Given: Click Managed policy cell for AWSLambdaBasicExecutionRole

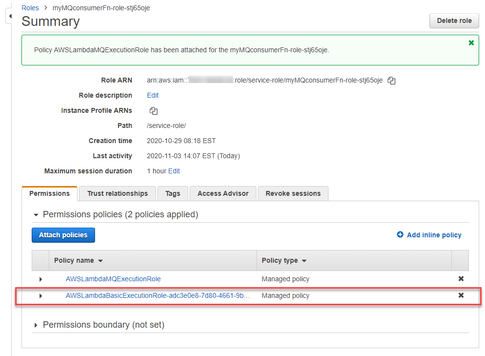Looking at the screenshot, I should point(286,295).
